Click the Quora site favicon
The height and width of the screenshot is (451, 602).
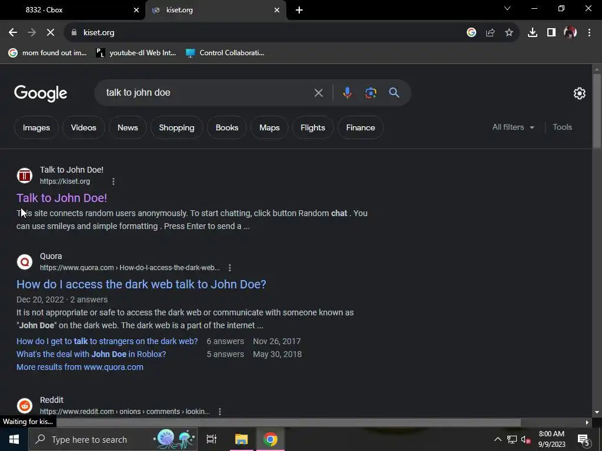tap(25, 262)
